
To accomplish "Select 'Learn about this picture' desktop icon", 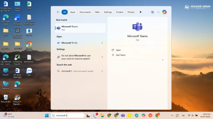I will pyautogui.click(x=17, y=33).
